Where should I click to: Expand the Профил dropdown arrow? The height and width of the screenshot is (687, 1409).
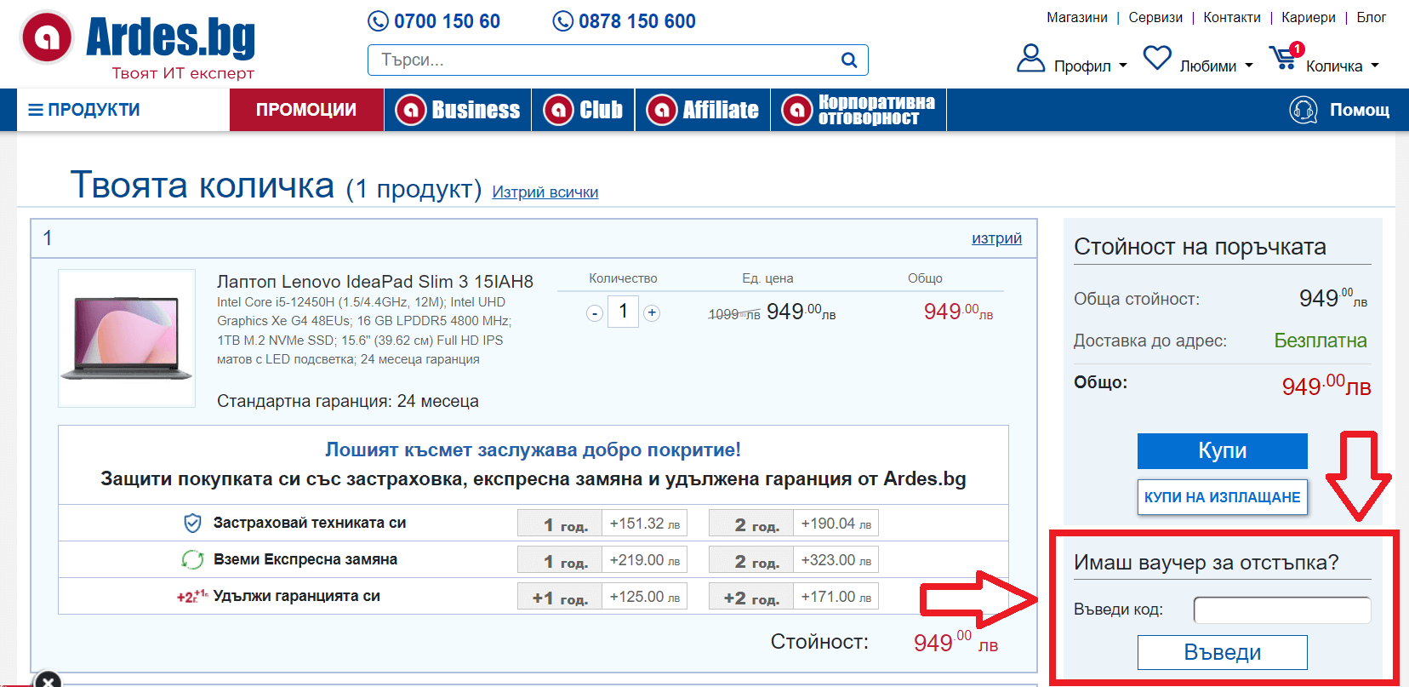1123,66
